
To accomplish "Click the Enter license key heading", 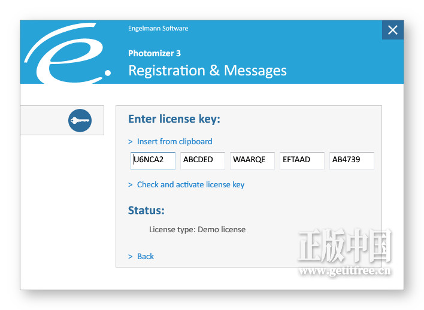I will click(174, 119).
